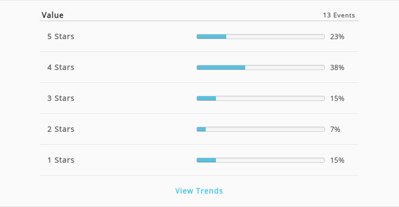The height and width of the screenshot is (207, 399).
Task: Click the Value section heading
Action: pyautogui.click(x=52, y=15)
